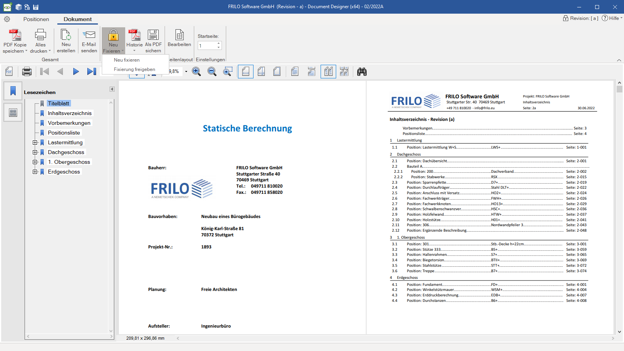This screenshot has width=624, height=351.
Task: Open Historie dropdown arrow
Action: point(135,51)
